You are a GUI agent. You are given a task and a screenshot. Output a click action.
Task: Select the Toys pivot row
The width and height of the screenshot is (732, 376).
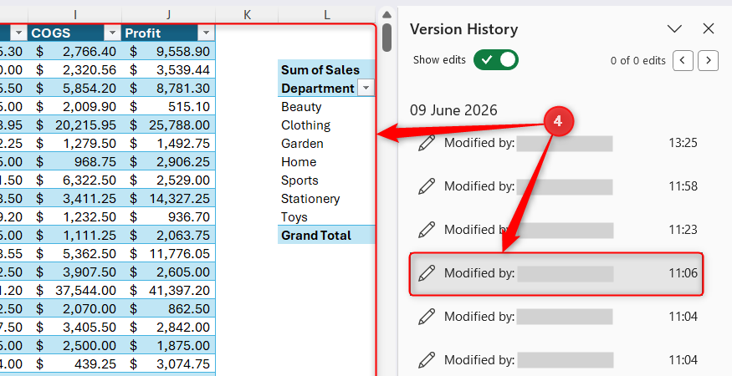pos(326,217)
